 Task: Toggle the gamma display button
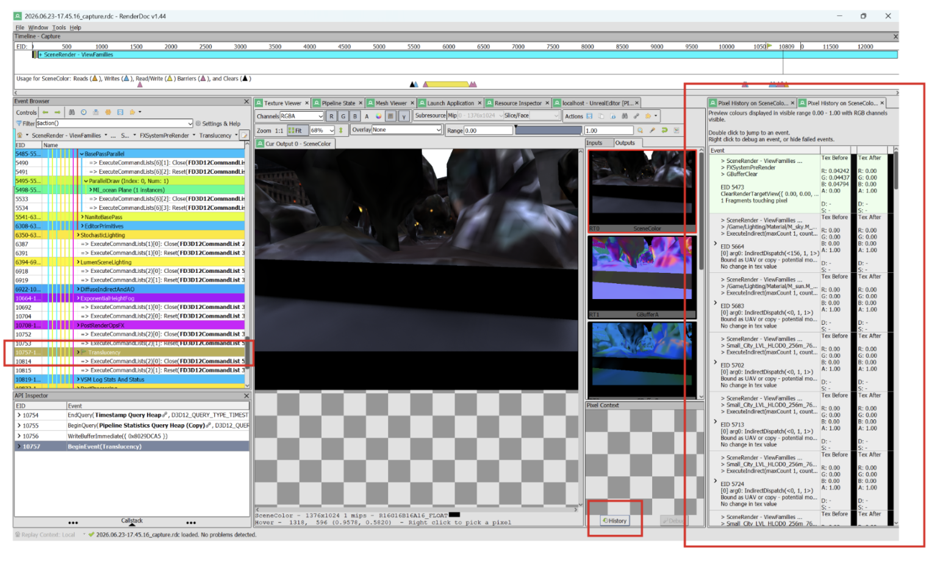(403, 116)
